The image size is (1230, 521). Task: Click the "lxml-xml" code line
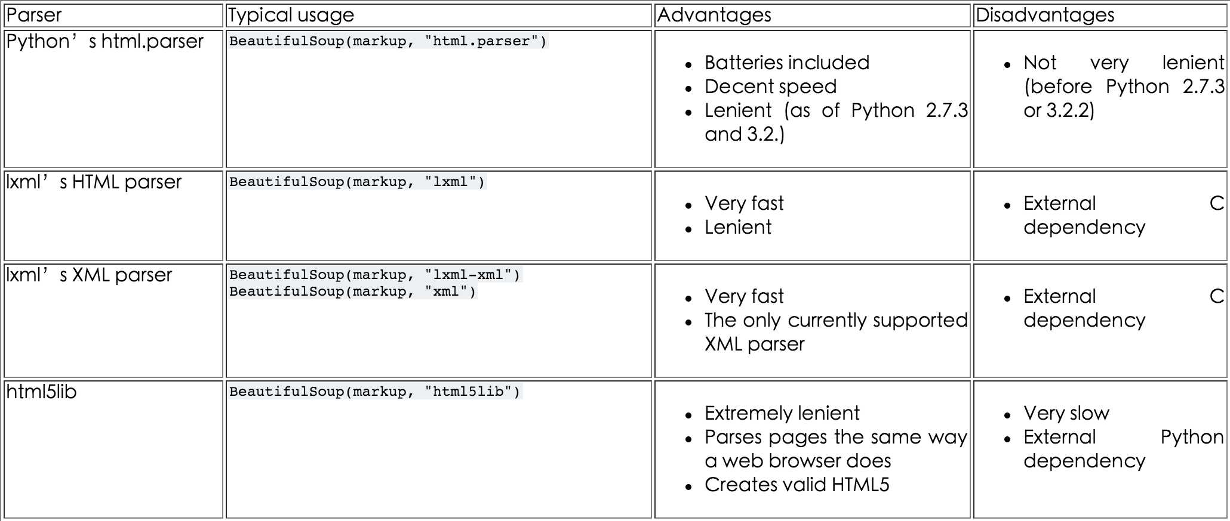(375, 275)
